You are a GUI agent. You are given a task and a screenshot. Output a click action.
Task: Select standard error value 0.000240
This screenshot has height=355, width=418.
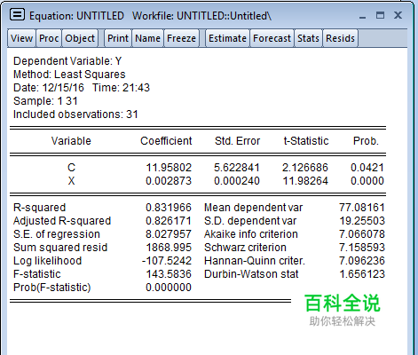(x=237, y=181)
